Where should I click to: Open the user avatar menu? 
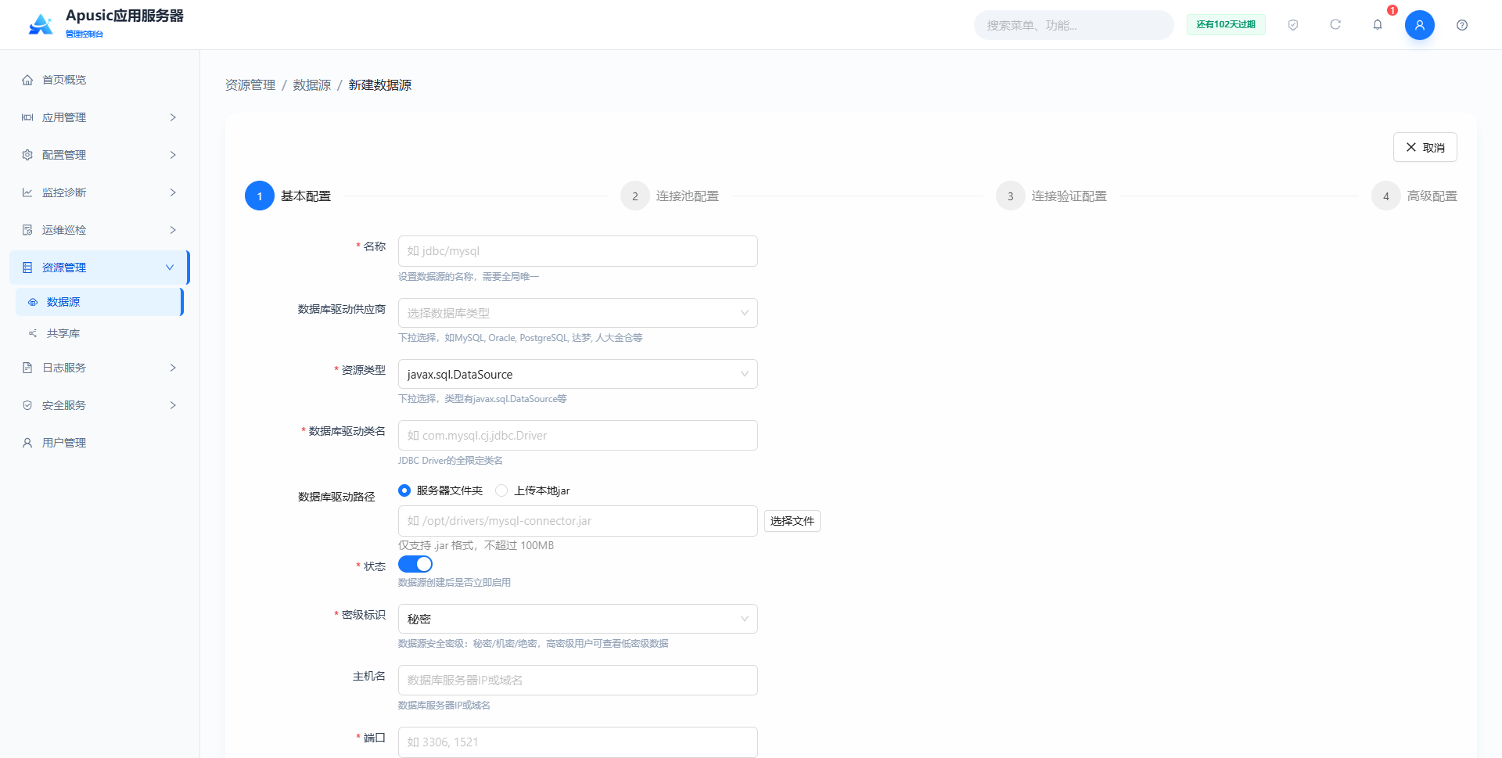coord(1420,25)
